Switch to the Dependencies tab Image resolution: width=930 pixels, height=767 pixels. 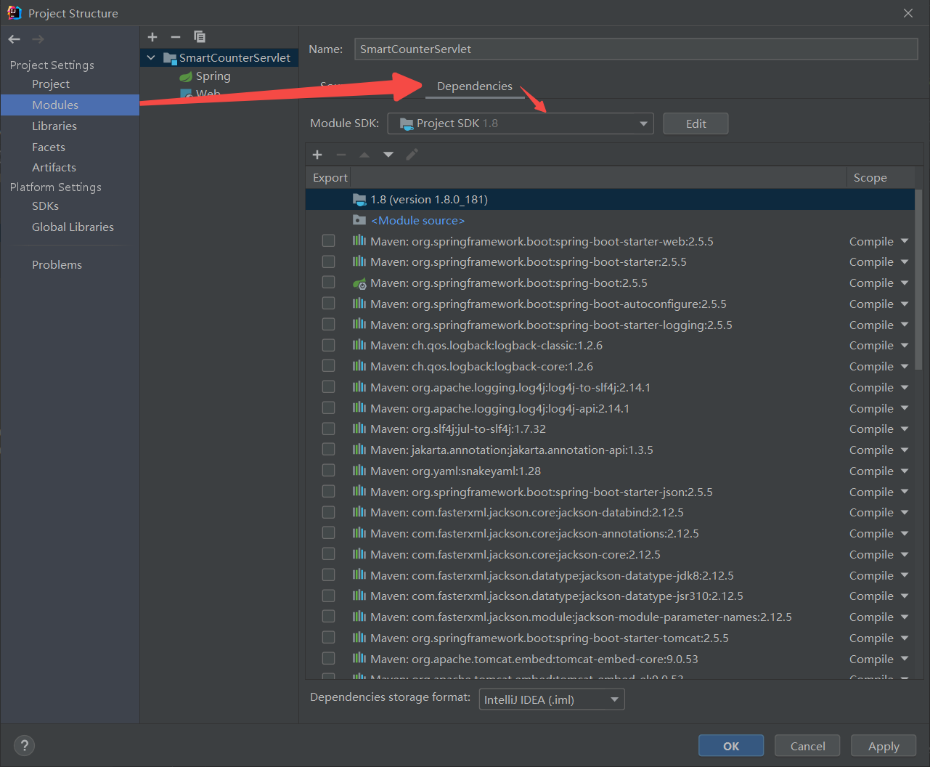475,86
